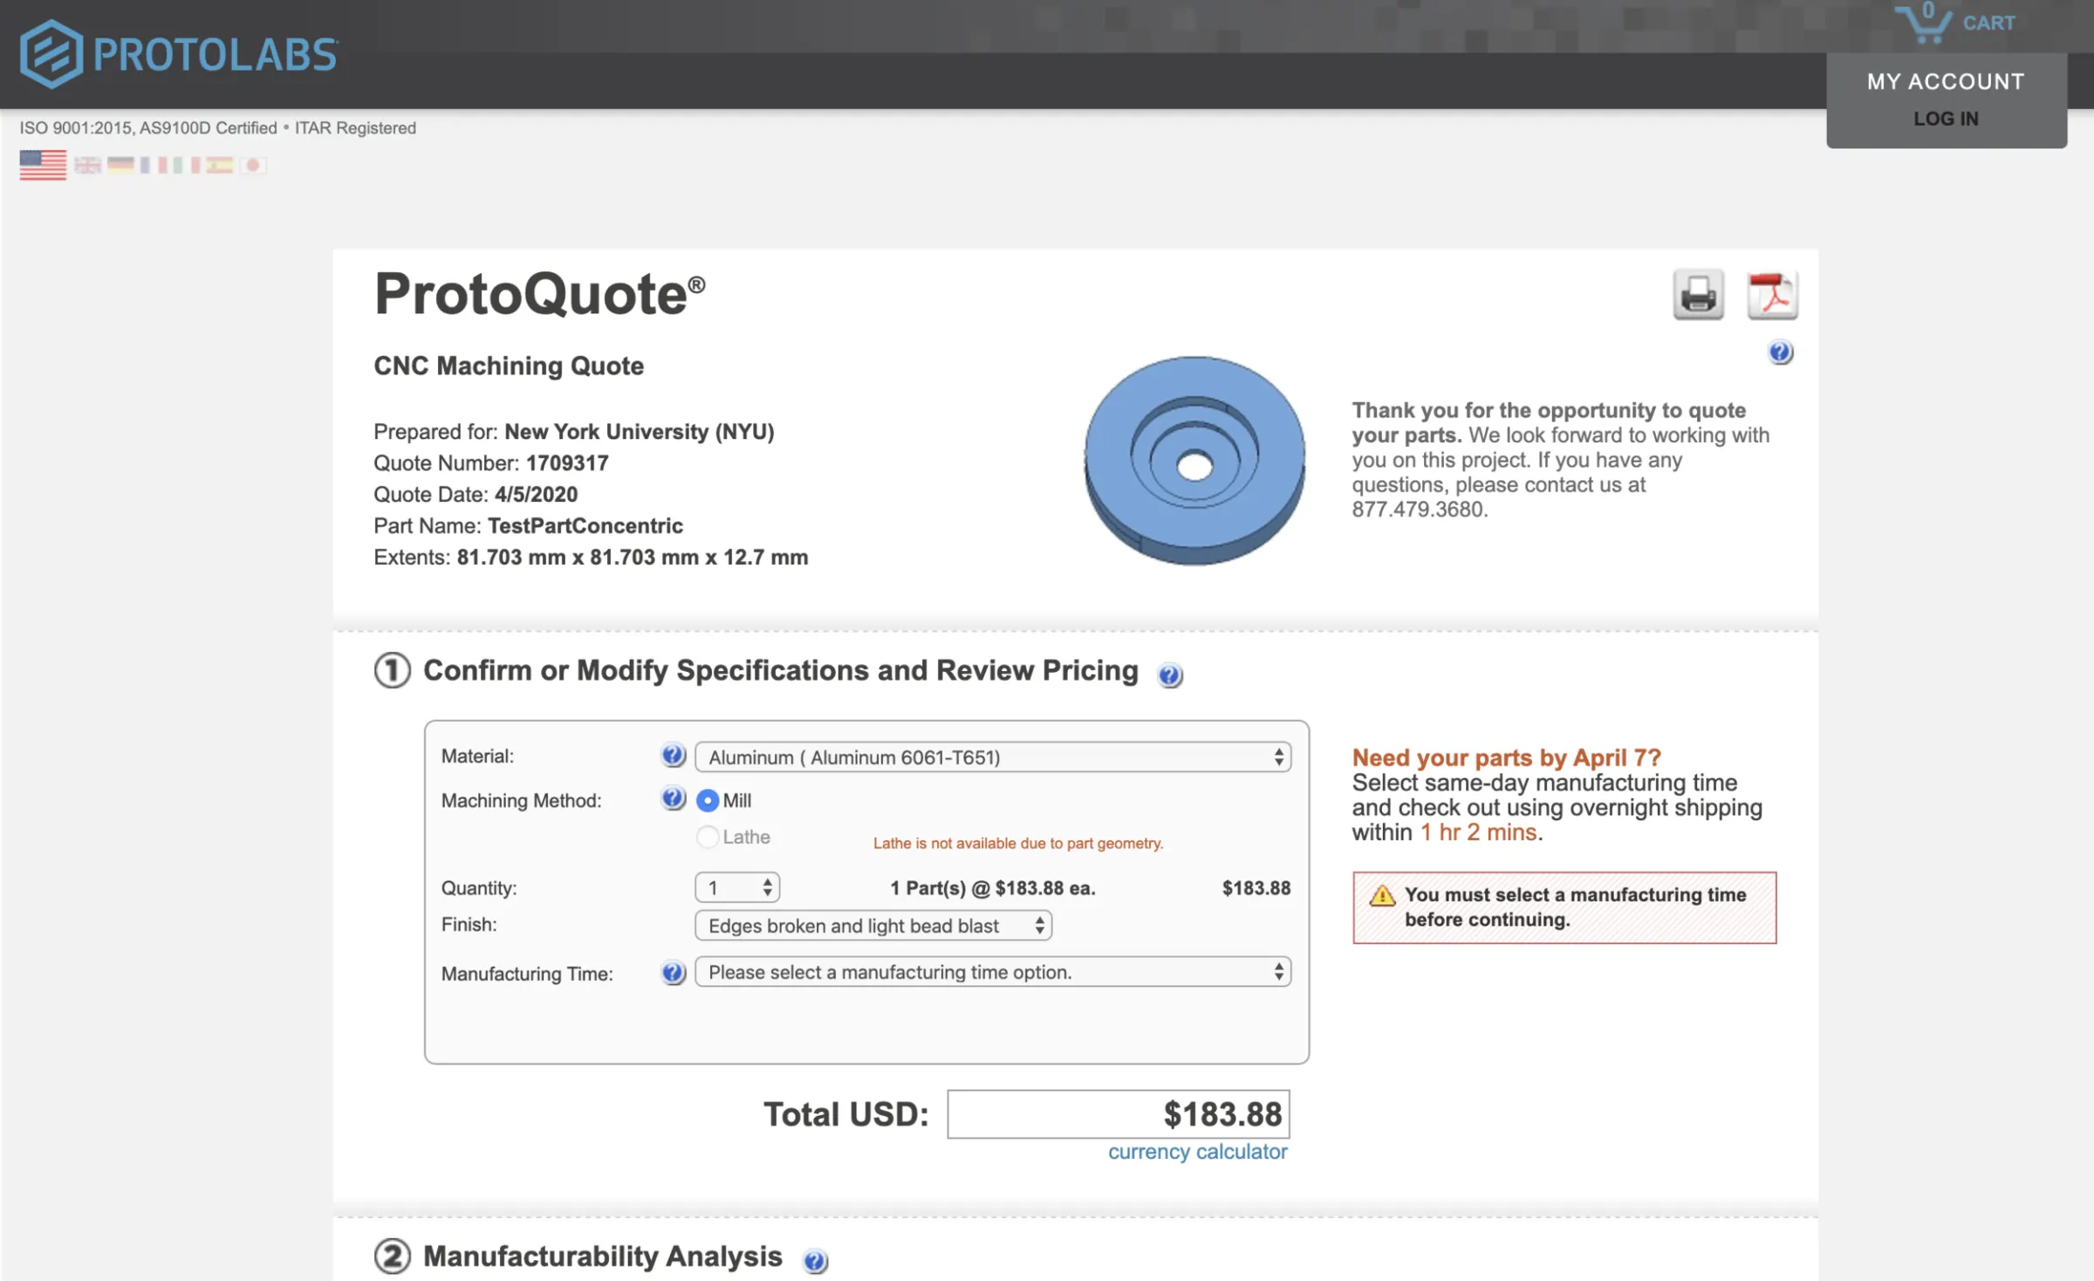Click the Protolabs logo

tap(179, 54)
